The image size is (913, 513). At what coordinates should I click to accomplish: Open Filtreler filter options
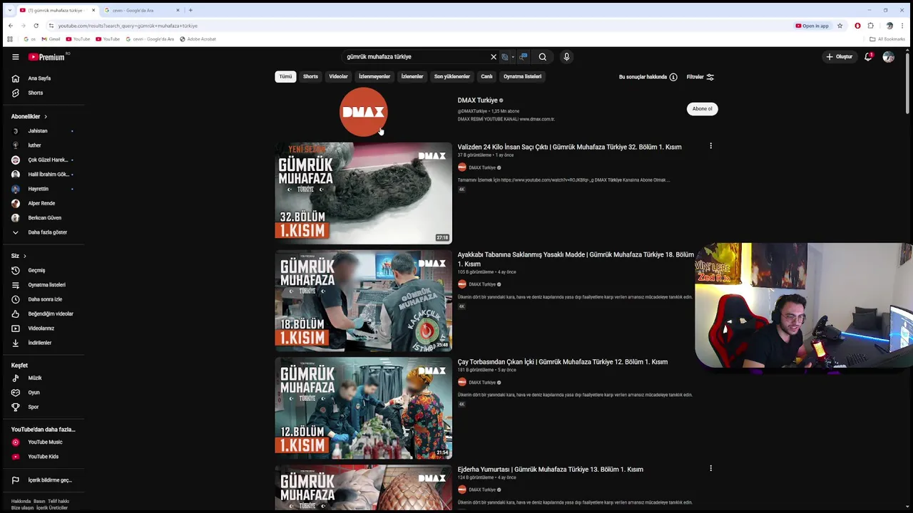[x=700, y=77]
